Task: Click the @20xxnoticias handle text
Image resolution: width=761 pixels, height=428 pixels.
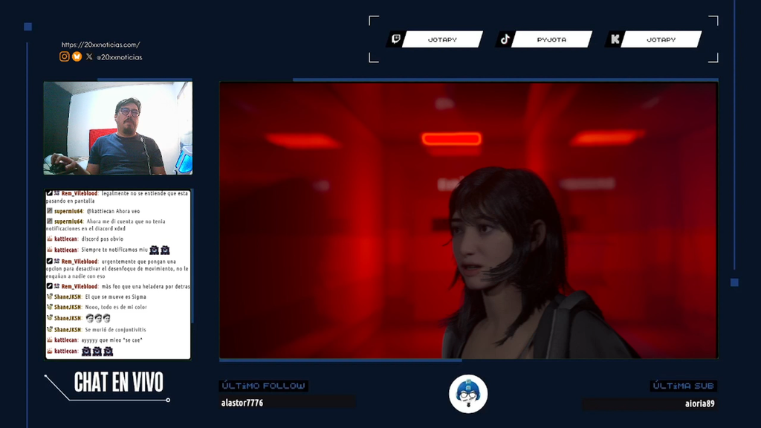Action: (120, 56)
